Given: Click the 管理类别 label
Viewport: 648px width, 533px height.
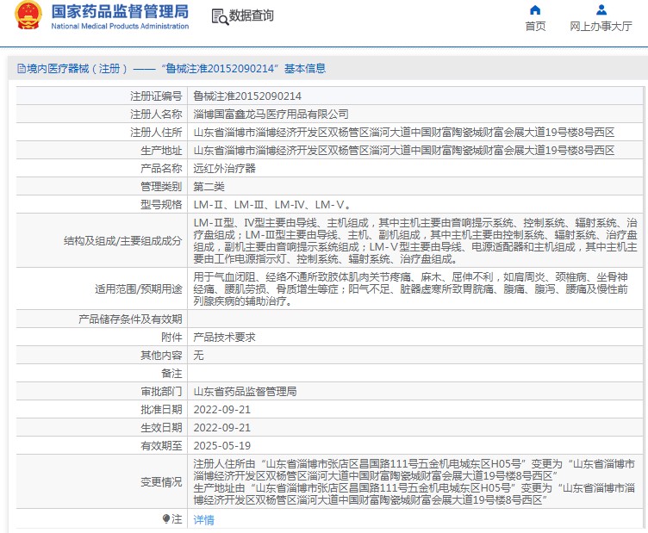Looking at the screenshot, I should click(x=161, y=187).
